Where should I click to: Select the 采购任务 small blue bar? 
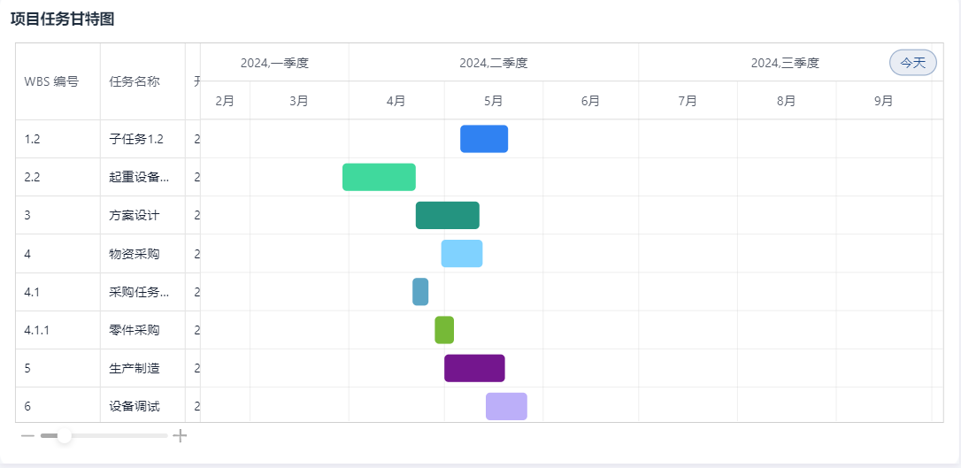click(x=420, y=292)
